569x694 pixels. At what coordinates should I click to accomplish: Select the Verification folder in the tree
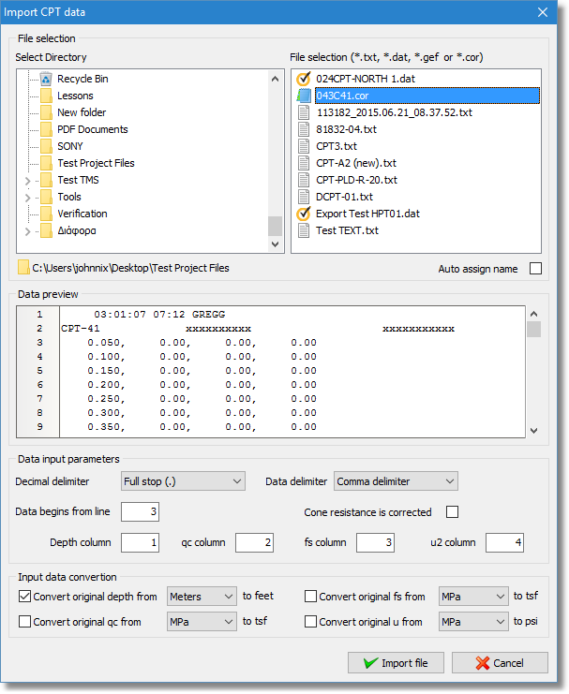coord(82,214)
